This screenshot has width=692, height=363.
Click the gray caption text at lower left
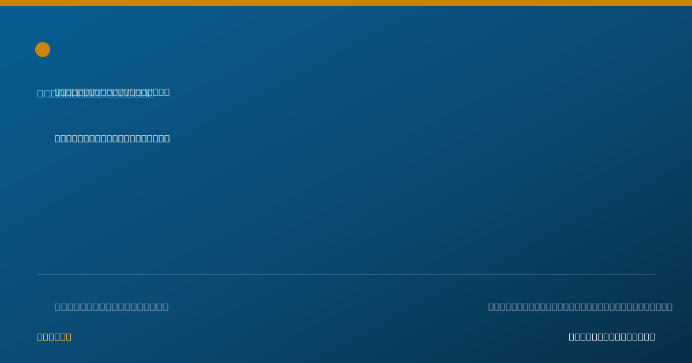click(111, 307)
